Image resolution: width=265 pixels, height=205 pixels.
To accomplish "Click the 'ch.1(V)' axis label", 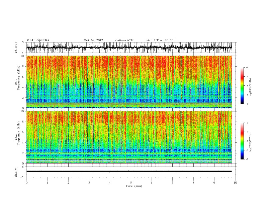I will [16, 48].
